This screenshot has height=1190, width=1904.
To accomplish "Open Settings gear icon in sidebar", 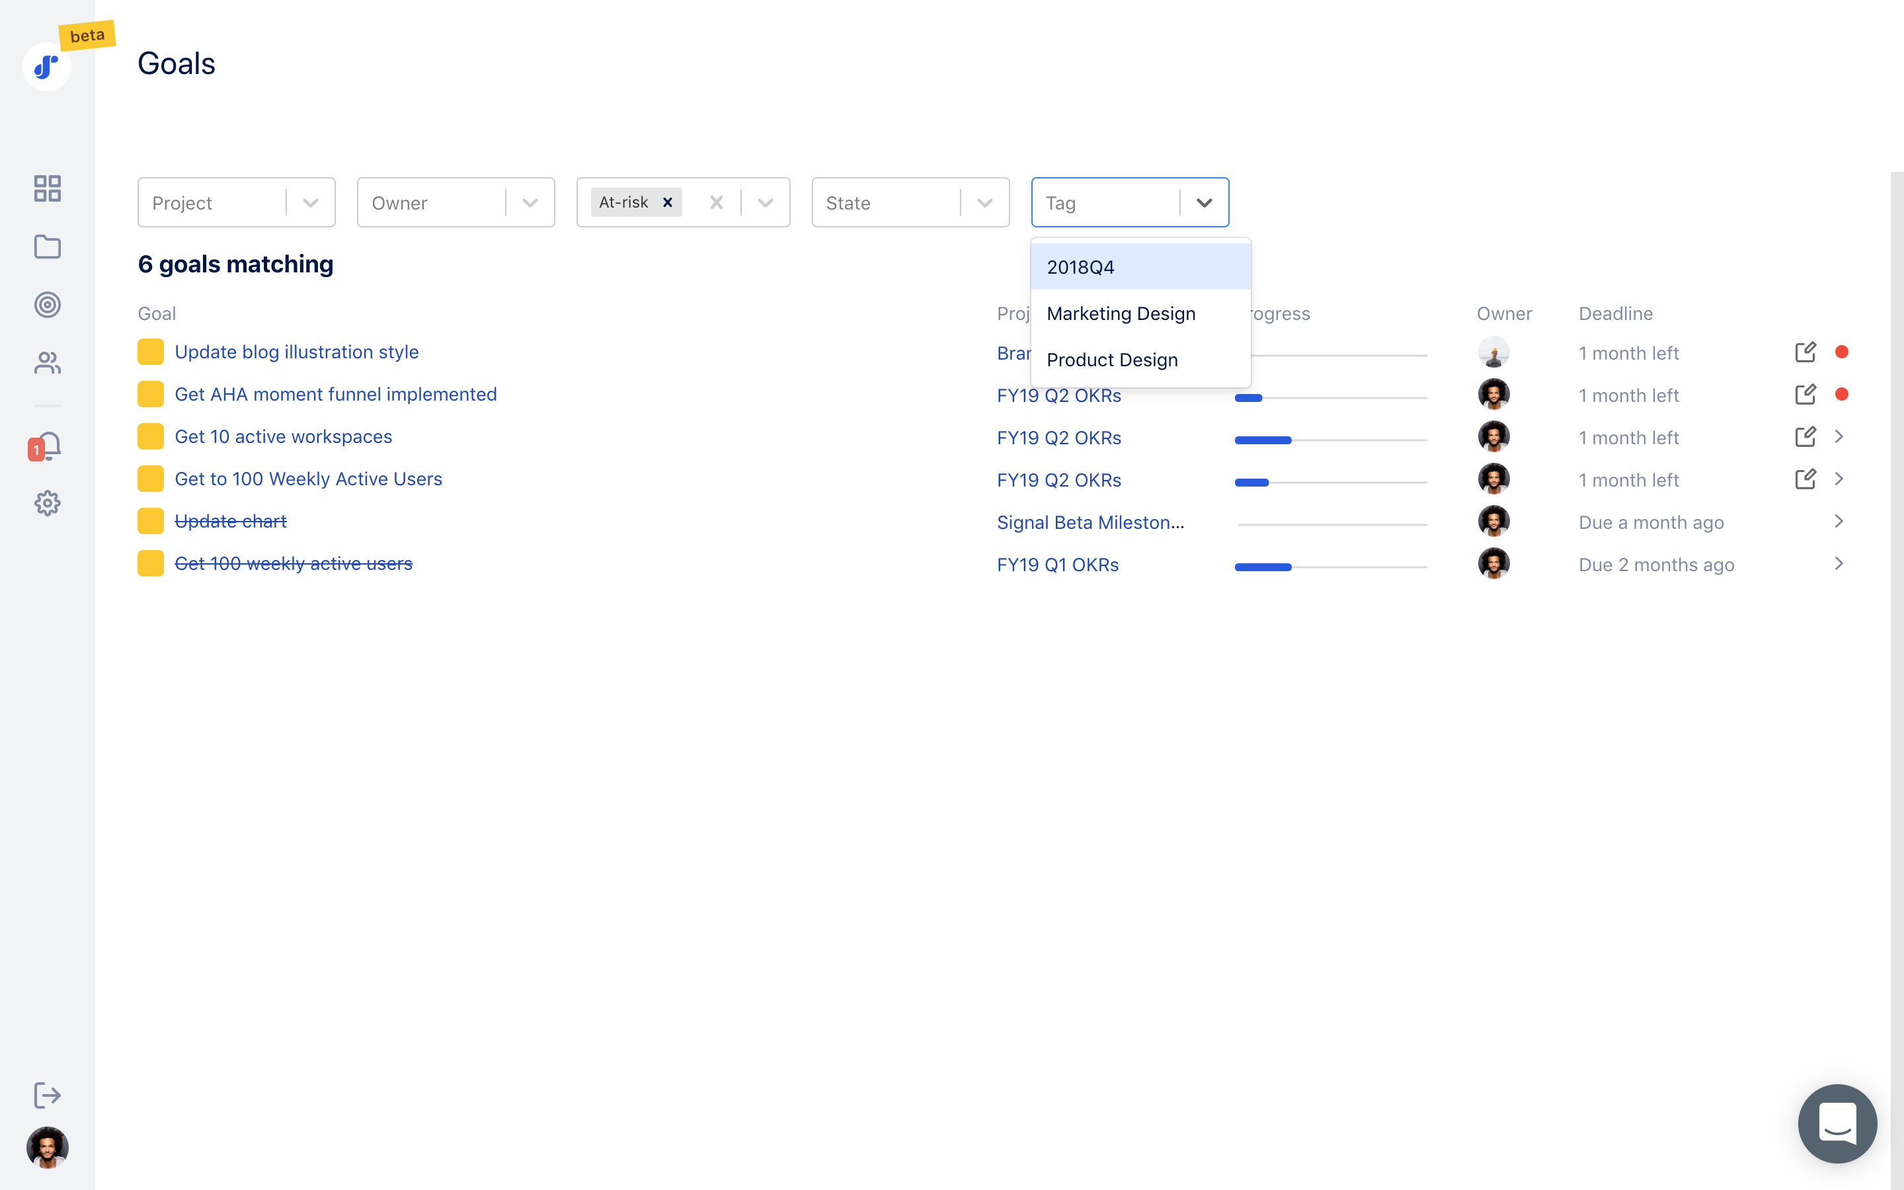I will [x=48, y=503].
